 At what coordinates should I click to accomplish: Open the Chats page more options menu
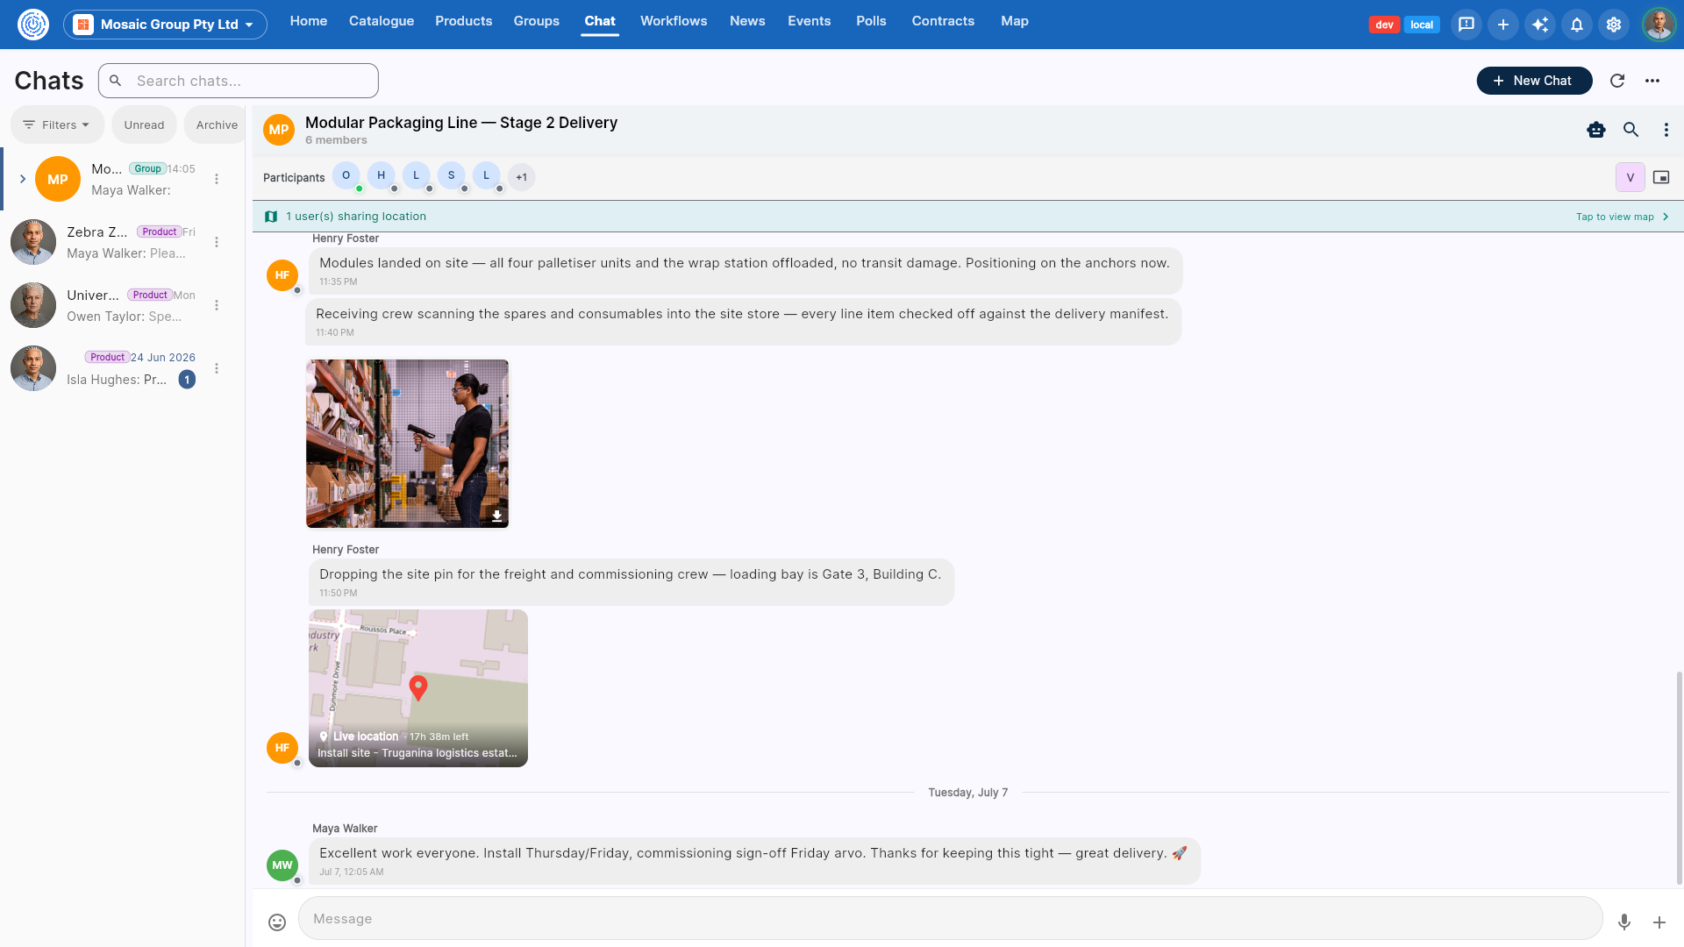coord(1652,81)
